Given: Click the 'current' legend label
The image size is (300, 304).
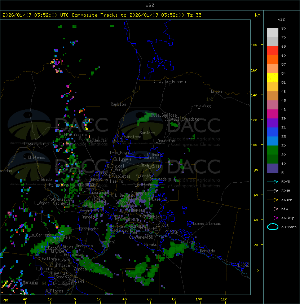Looking at the screenshot, I should pos(289,227).
